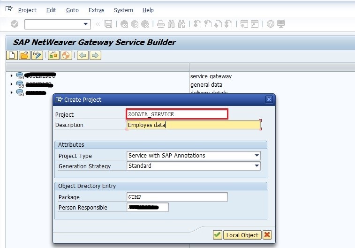Screen dimensions: 355x248
Task: Click the Help question mark icon
Action: click(271, 24)
